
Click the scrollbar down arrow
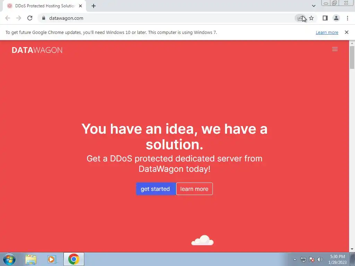point(352,249)
